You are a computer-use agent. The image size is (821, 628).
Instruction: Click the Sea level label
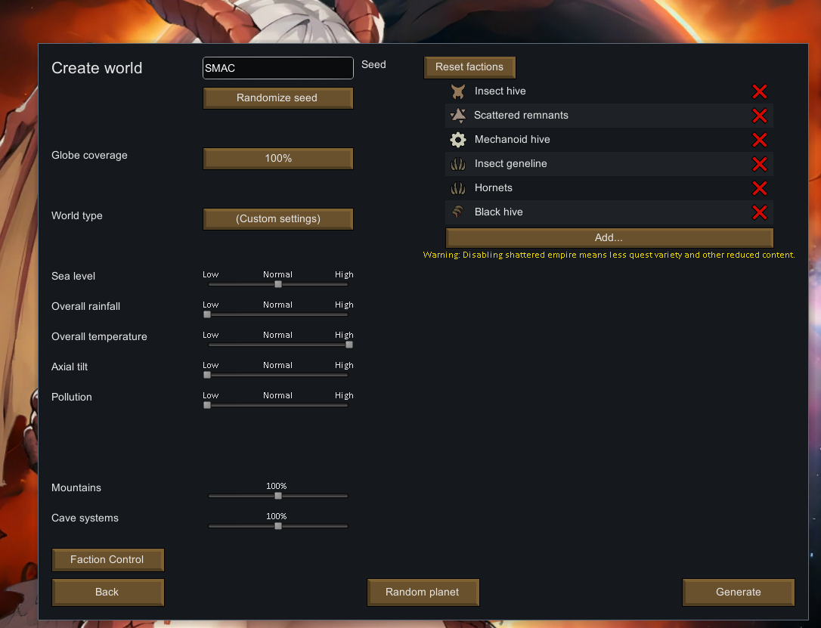73,277
